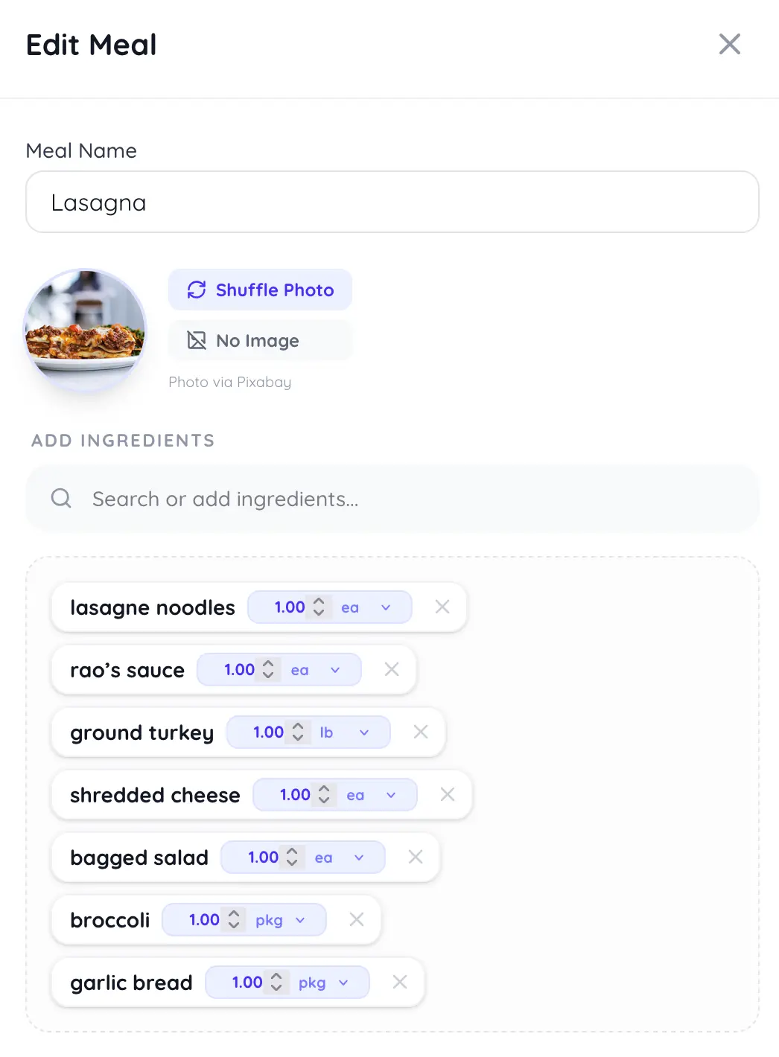The height and width of the screenshot is (1057, 779).
Task: Adjust bagged salad quantity stepper
Action: 292,858
